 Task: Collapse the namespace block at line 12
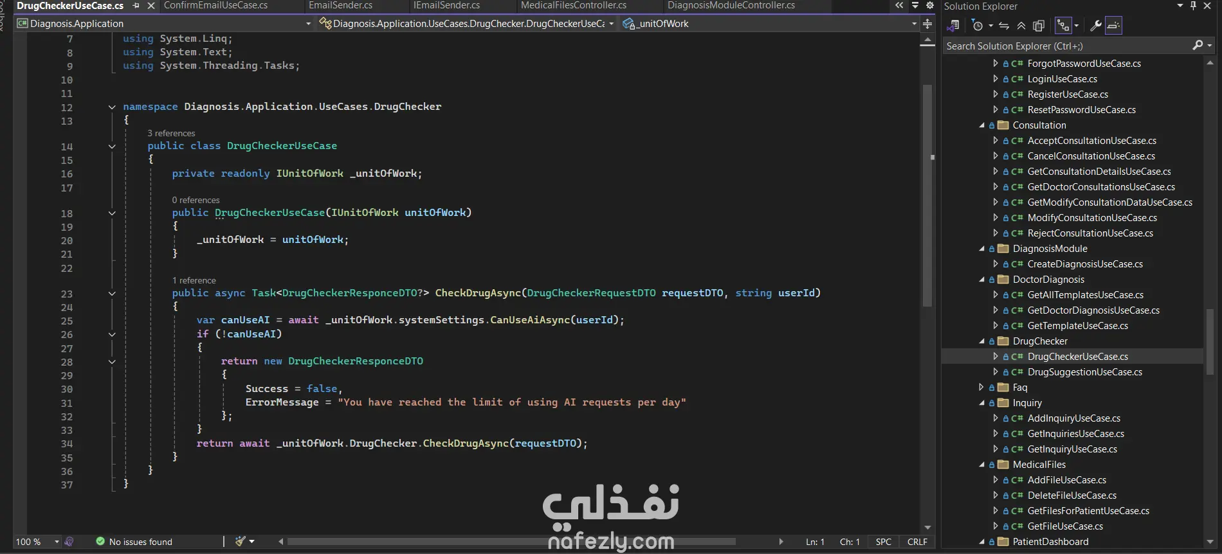tap(112, 107)
